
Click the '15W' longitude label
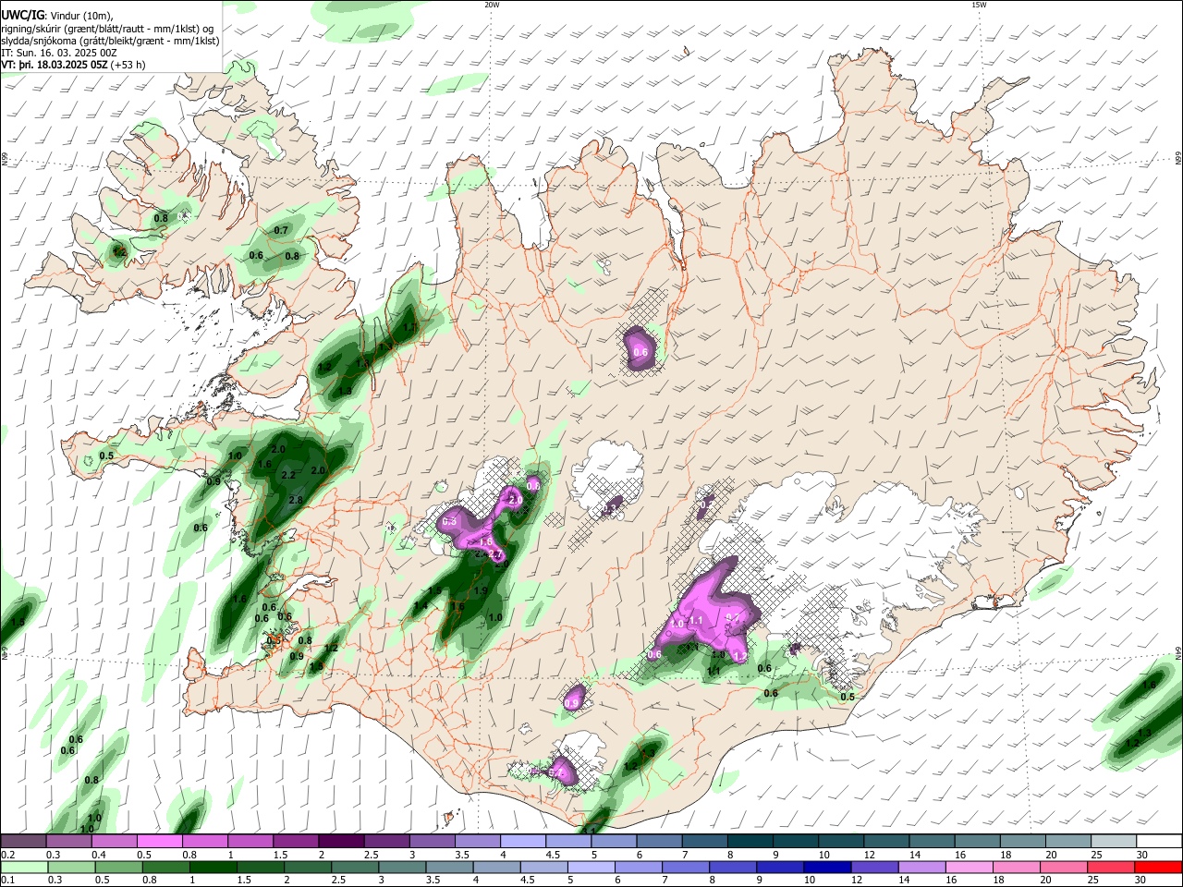click(x=979, y=5)
